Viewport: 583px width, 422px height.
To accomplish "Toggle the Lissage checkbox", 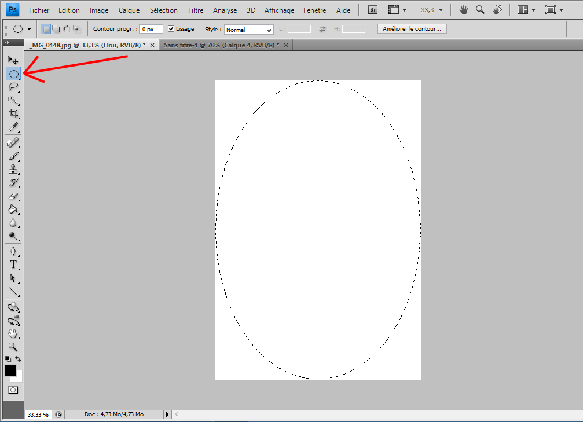I will tap(171, 29).
